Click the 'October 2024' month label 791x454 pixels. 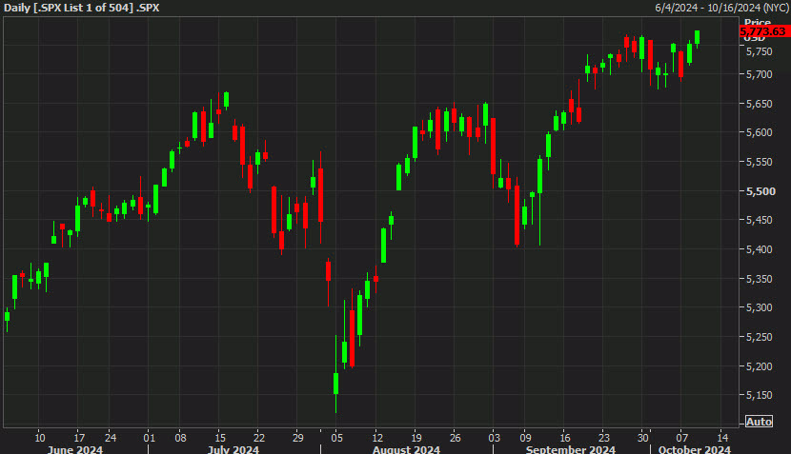[x=694, y=449]
